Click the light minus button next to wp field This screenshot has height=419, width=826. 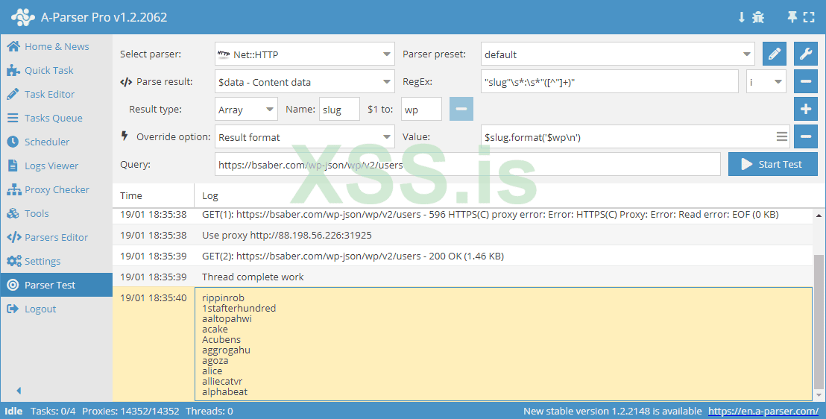pyautogui.click(x=461, y=109)
